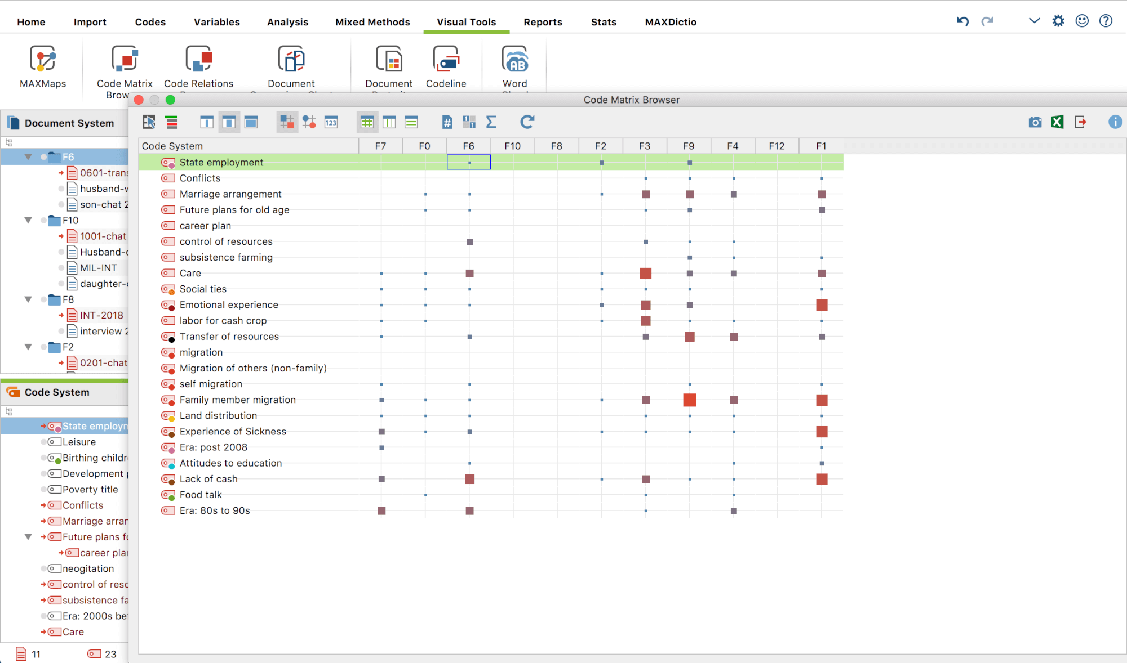Open the help question mark icon
Screen dimensions: 1127x663
click(x=1106, y=21)
